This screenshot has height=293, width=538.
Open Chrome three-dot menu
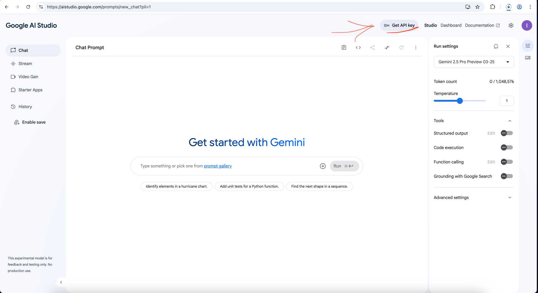click(530, 7)
